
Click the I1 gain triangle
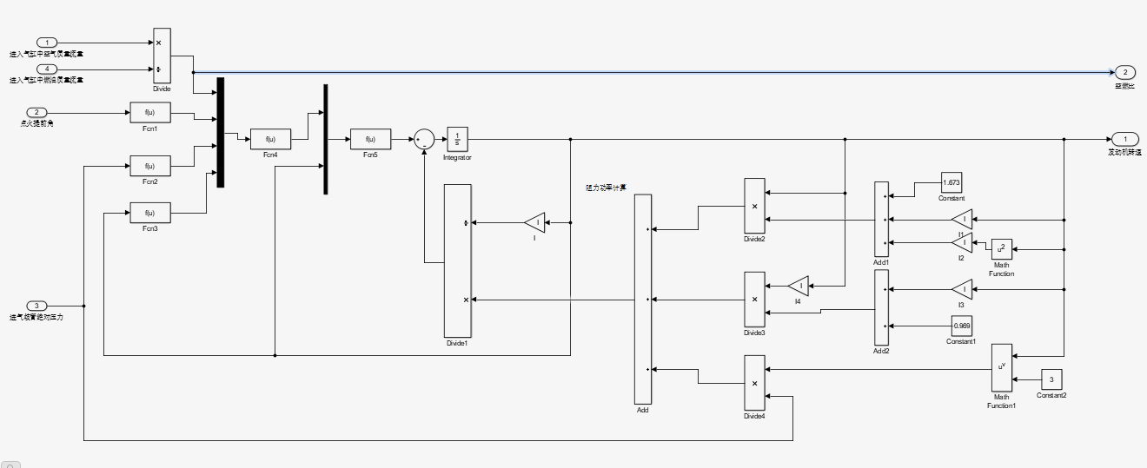coord(961,220)
